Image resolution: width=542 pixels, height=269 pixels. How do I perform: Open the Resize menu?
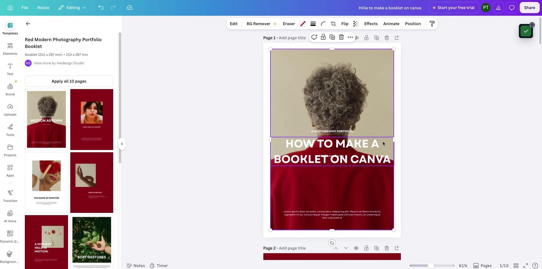point(43,8)
